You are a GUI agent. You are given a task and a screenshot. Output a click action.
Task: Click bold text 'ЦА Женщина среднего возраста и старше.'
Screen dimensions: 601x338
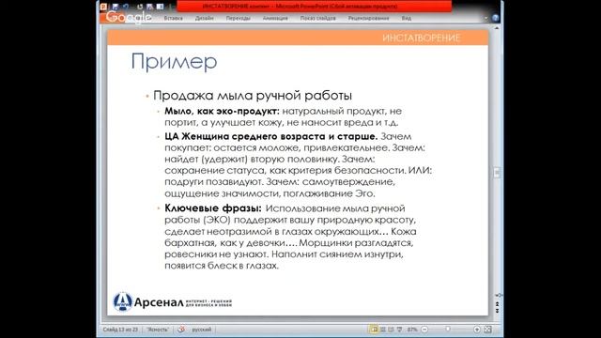click(271, 136)
